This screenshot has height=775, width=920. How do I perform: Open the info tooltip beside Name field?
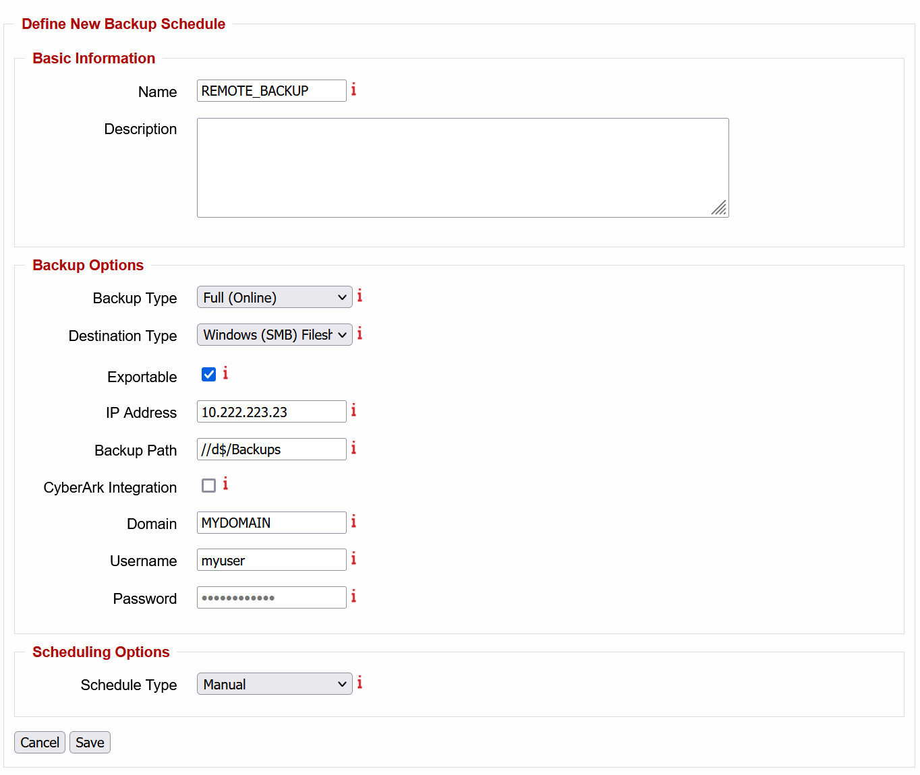click(x=354, y=89)
